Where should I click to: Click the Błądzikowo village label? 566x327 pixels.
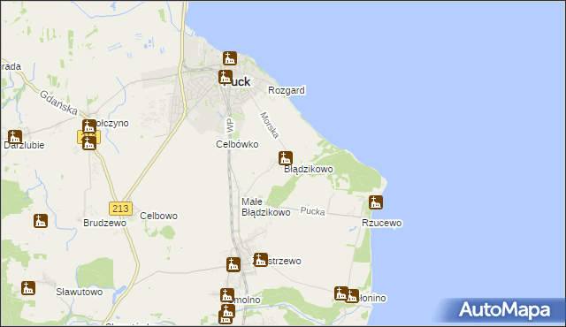[x=309, y=169]
